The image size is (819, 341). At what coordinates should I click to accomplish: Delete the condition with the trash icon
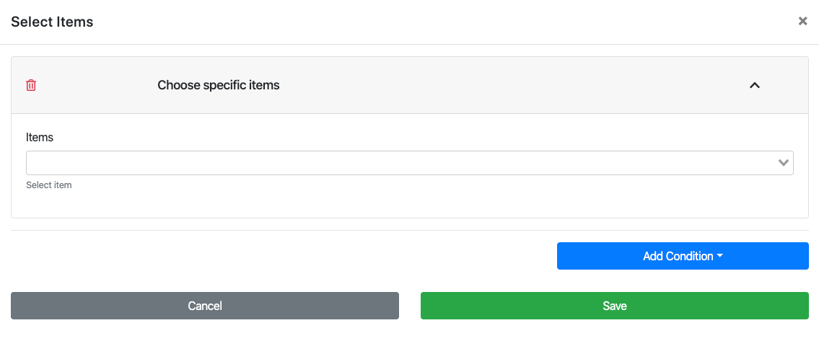tap(31, 85)
